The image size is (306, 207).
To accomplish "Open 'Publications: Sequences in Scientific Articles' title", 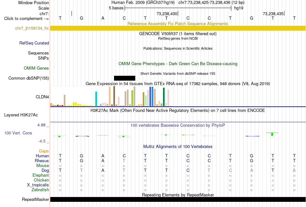I will [x=178, y=48].
